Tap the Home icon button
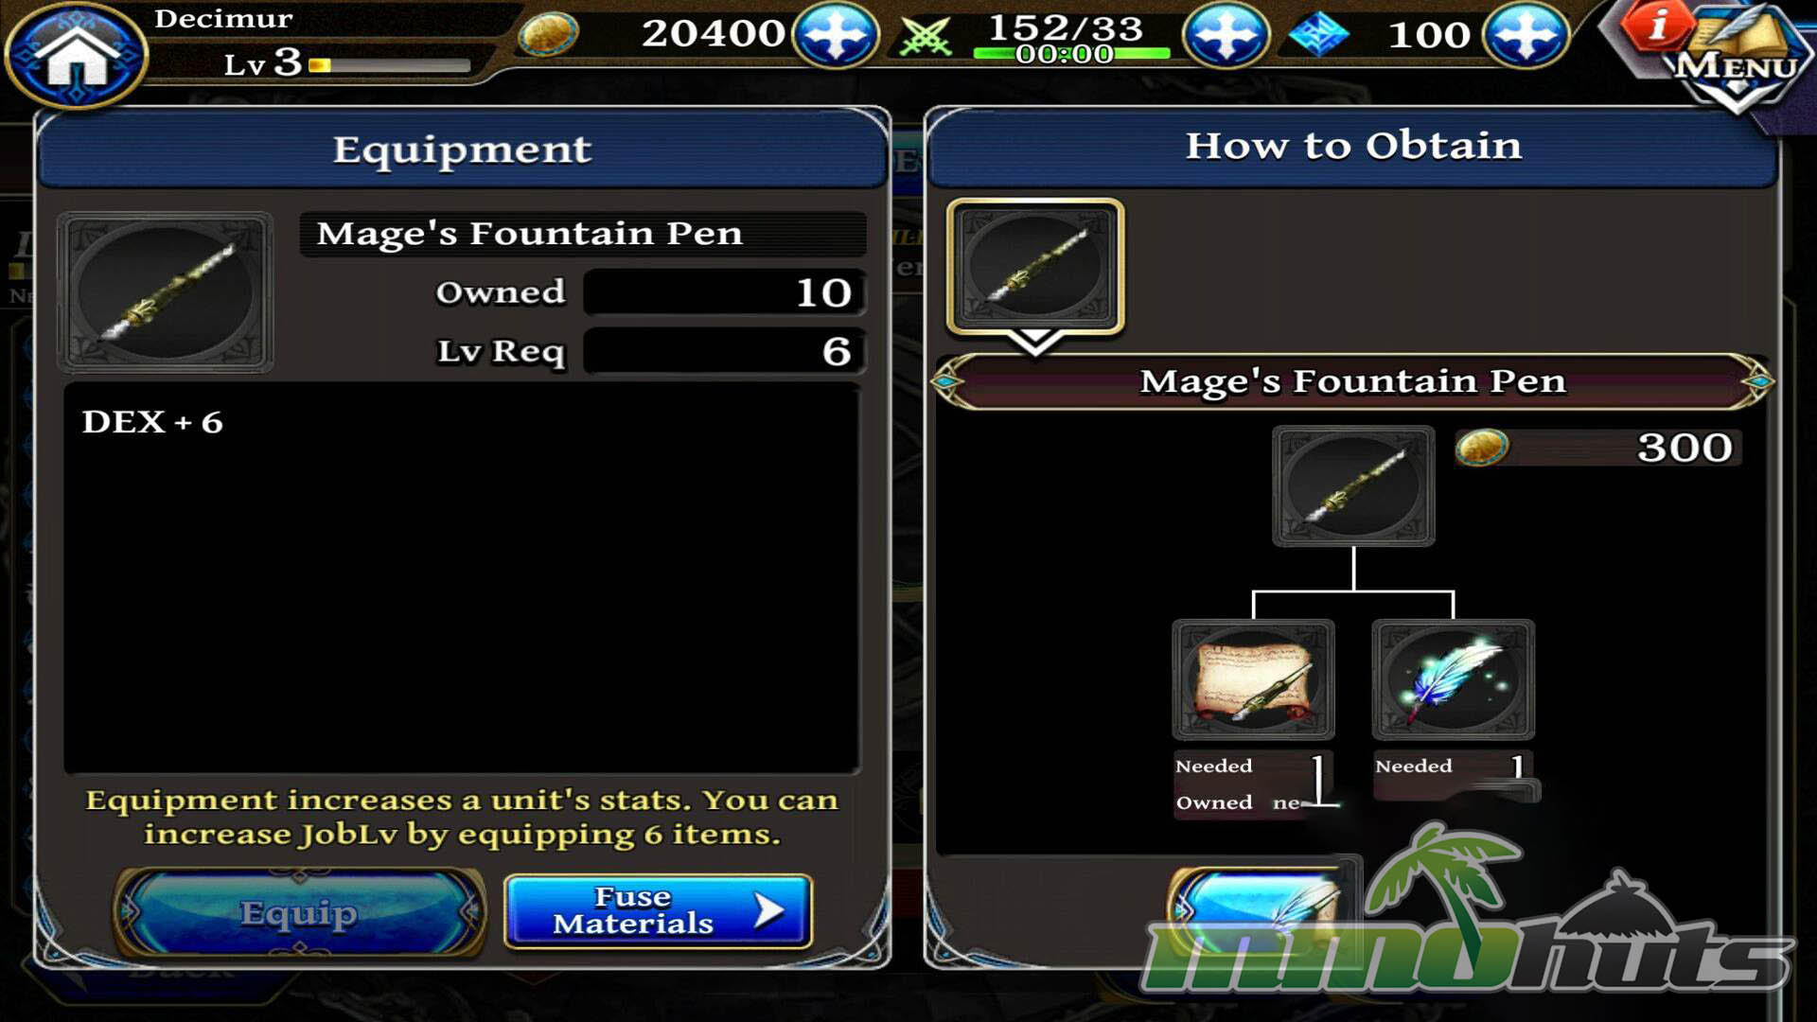The width and height of the screenshot is (1817, 1022). pyautogui.click(x=77, y=55)
